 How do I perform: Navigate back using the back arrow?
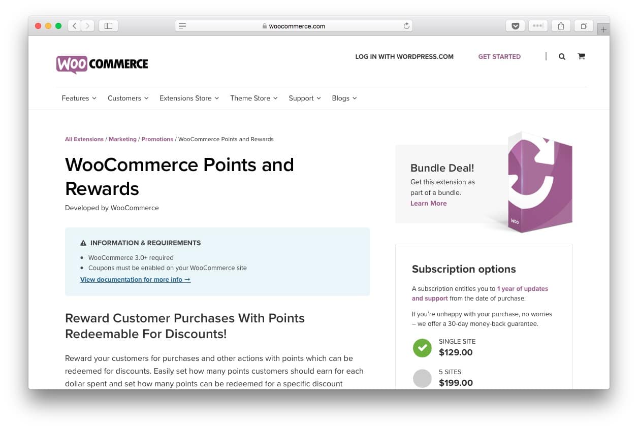pyautogui.click(x=74, y=25)
